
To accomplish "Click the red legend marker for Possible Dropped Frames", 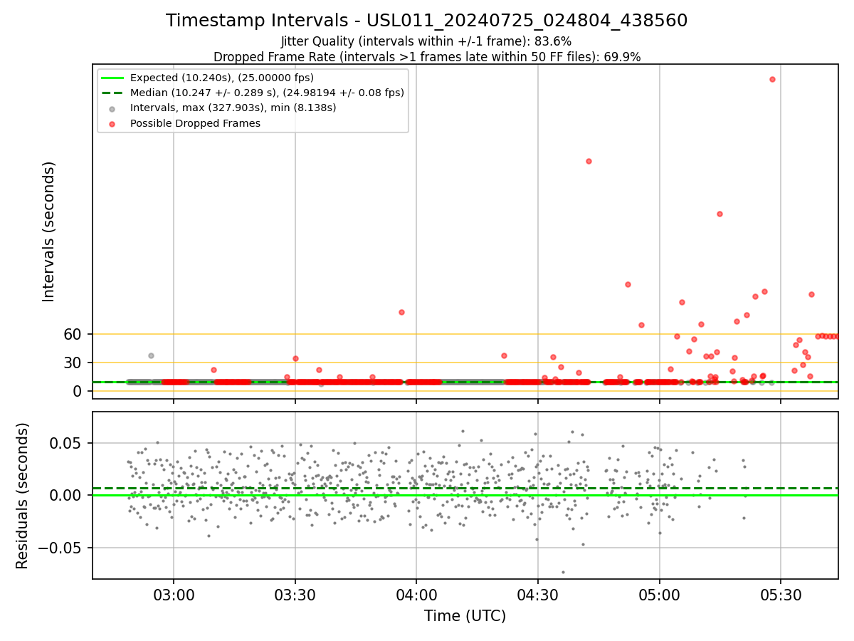I will tap(112, 123).
